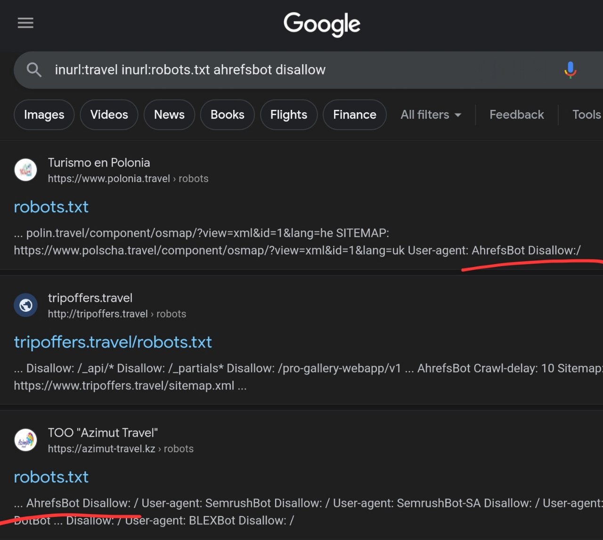
Task: Click the Feedback link
Action: [x=516, y=115]
